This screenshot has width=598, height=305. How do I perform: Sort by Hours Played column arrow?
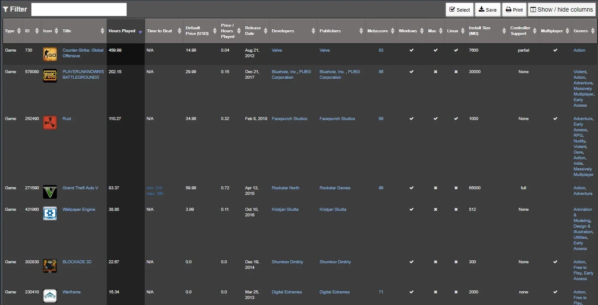140,31
